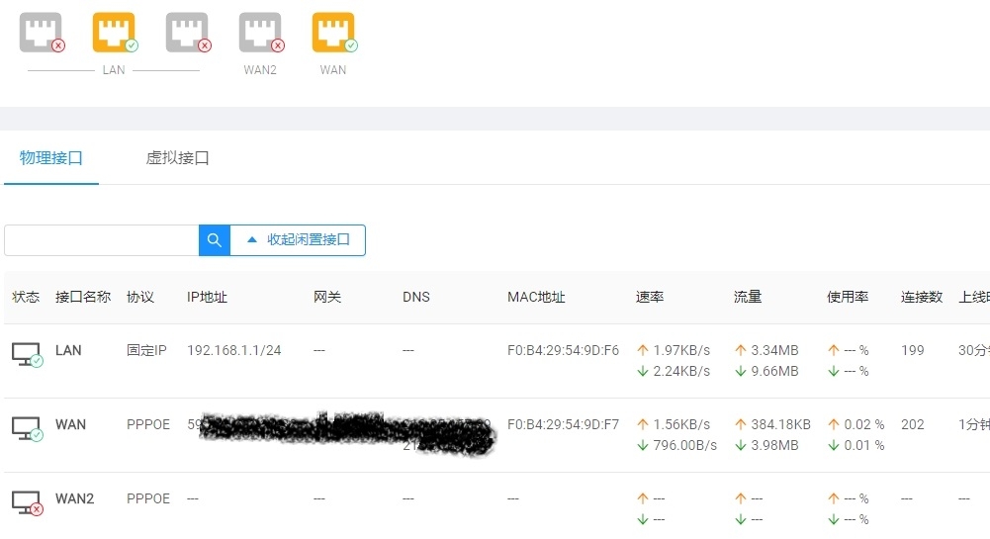
Task: Click WAN upload traffic 384.18KB
Action: click(x=781, y=424)
